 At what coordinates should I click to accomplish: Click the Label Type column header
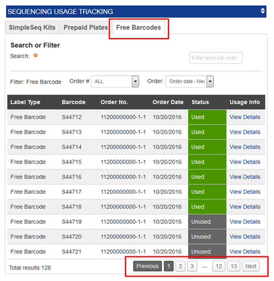pyautogui.click(x=25, y=102)
